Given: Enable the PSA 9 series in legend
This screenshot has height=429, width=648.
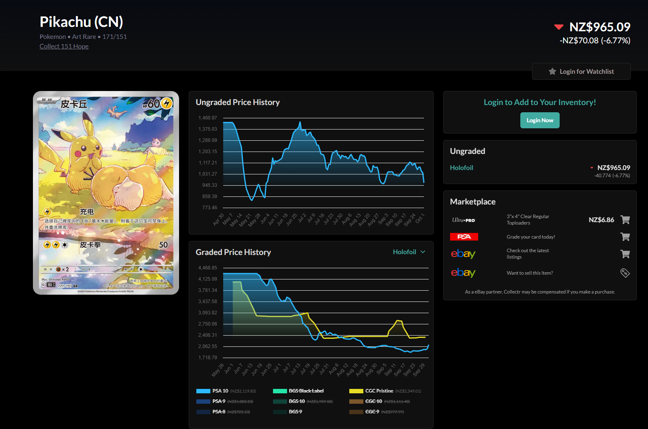Looking at the screenshot, I should click(218, 401).
